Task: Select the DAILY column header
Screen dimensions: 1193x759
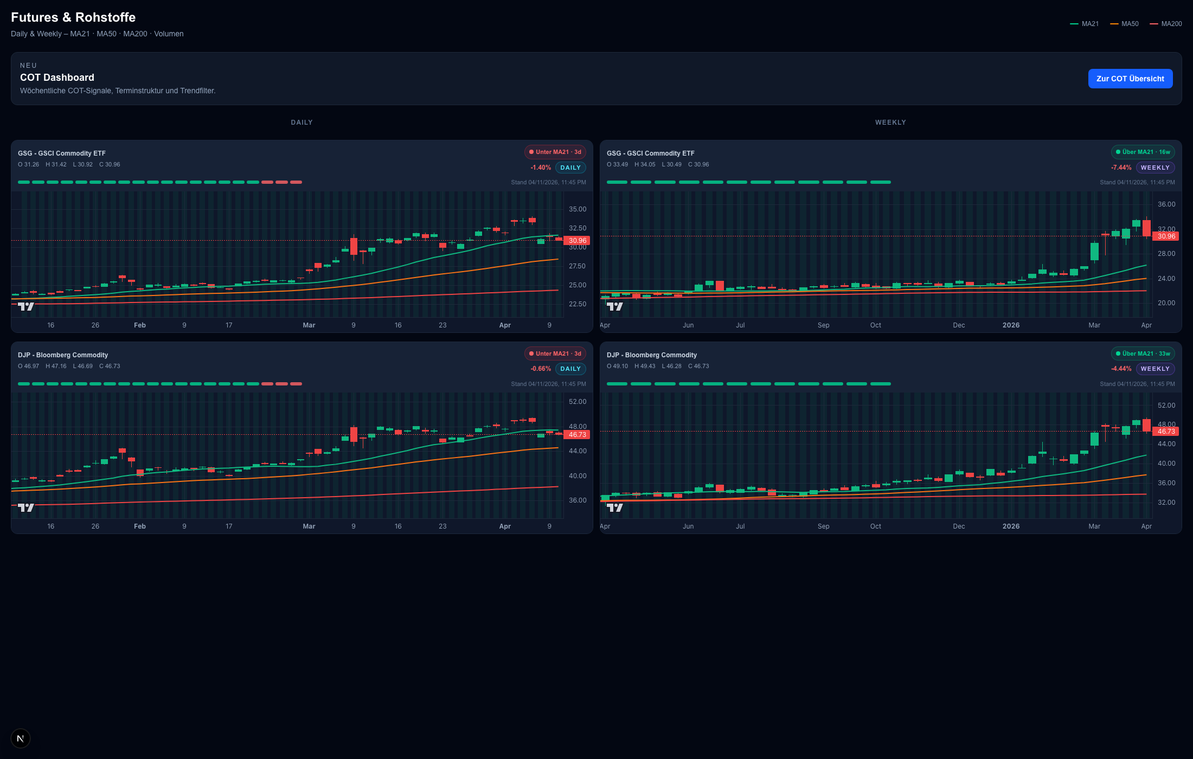Action: (302, 123)
